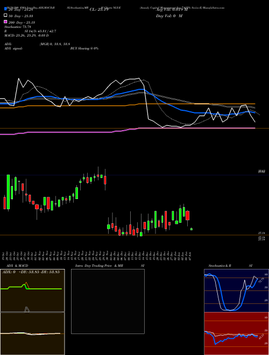Click the 'ADX signal:' label

click(13, 48)
